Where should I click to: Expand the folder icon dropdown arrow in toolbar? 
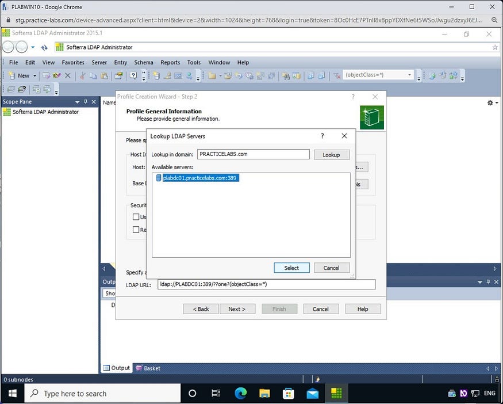tap(220, 76)
